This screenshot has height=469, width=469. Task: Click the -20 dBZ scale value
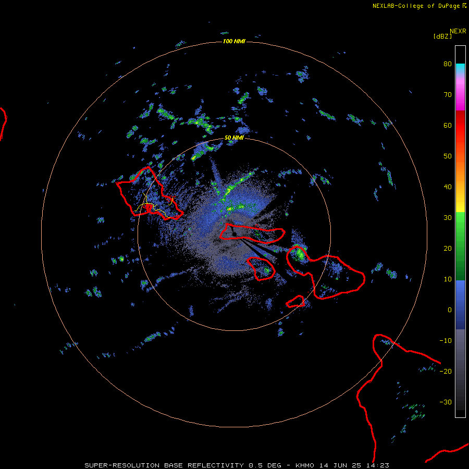click(446, 372)
